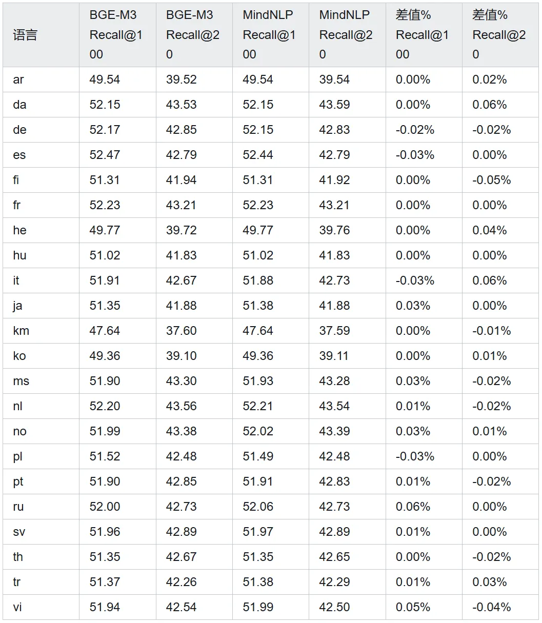Click the 37.60 cell in km row
The width and height of the screenshot is (542, 623).
[x=181, y=331]
